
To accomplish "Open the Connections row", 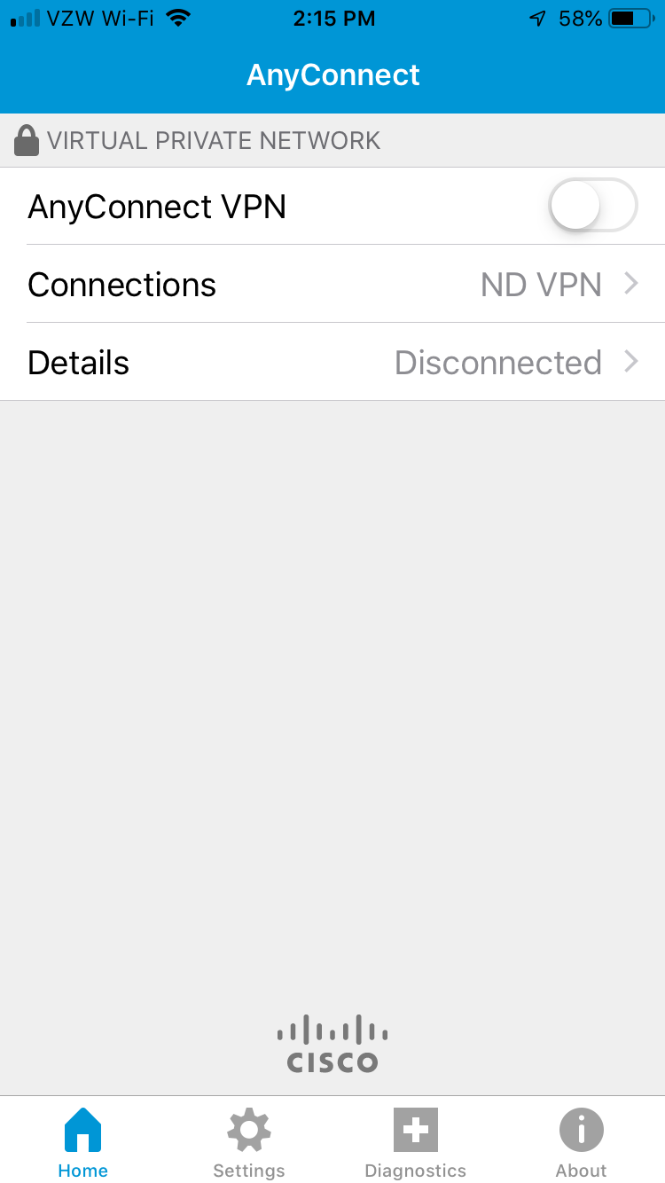I will coord(332,284).
